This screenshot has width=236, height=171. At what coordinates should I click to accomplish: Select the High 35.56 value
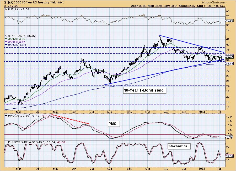point(154,6)
